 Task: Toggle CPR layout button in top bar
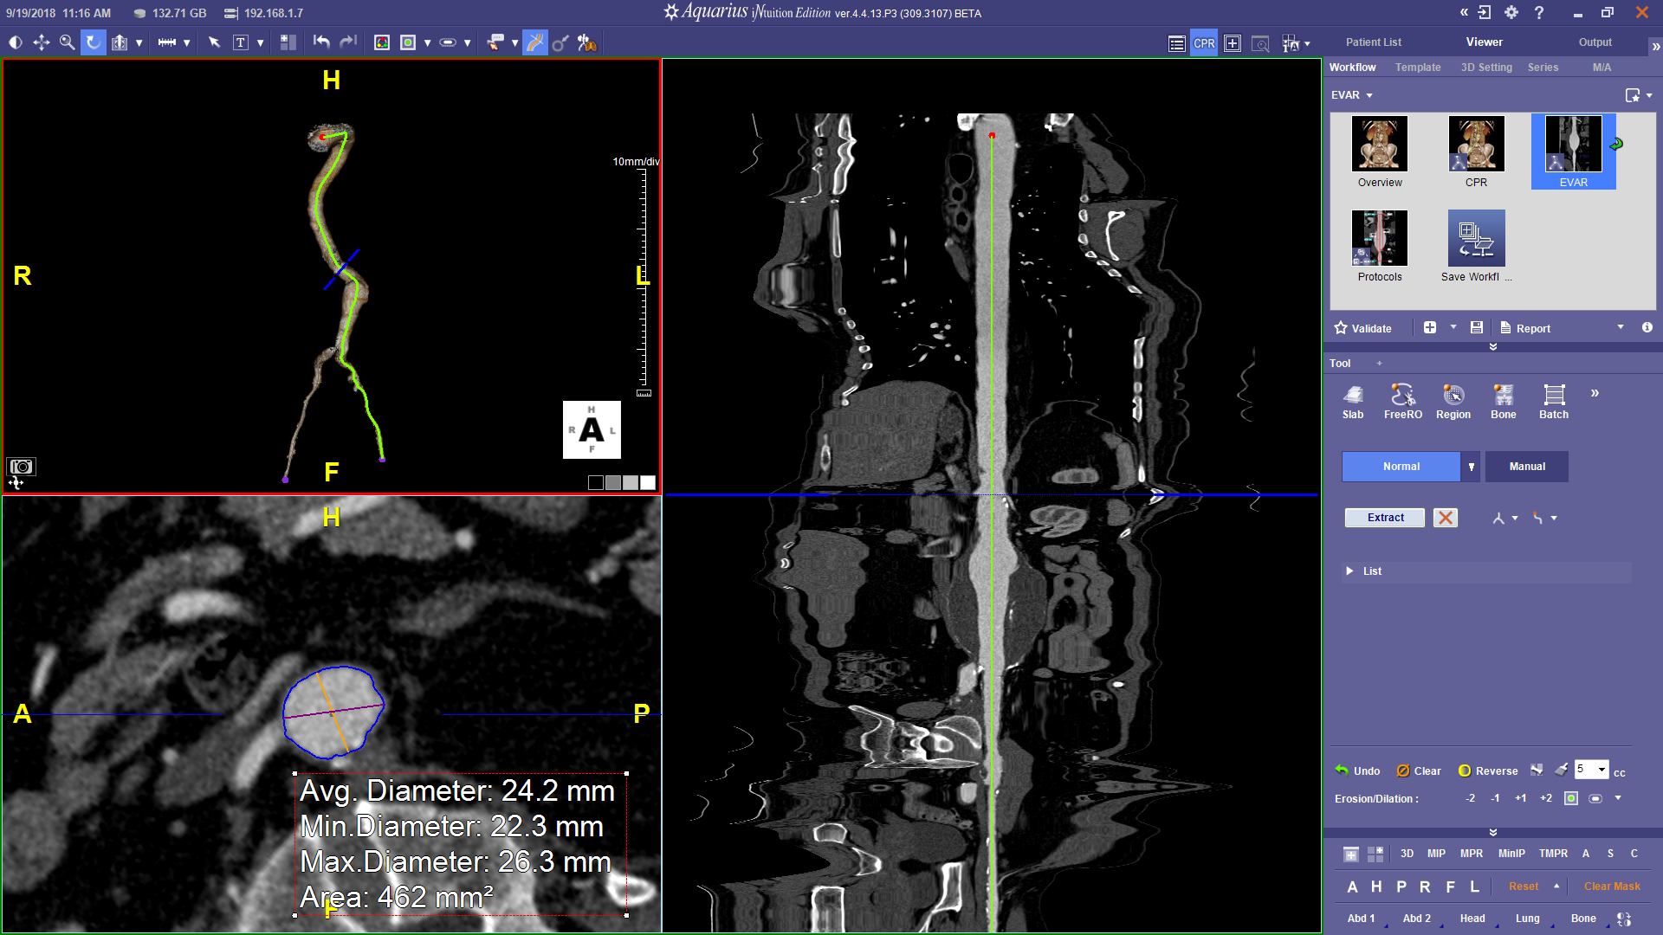click(1204, 43)
